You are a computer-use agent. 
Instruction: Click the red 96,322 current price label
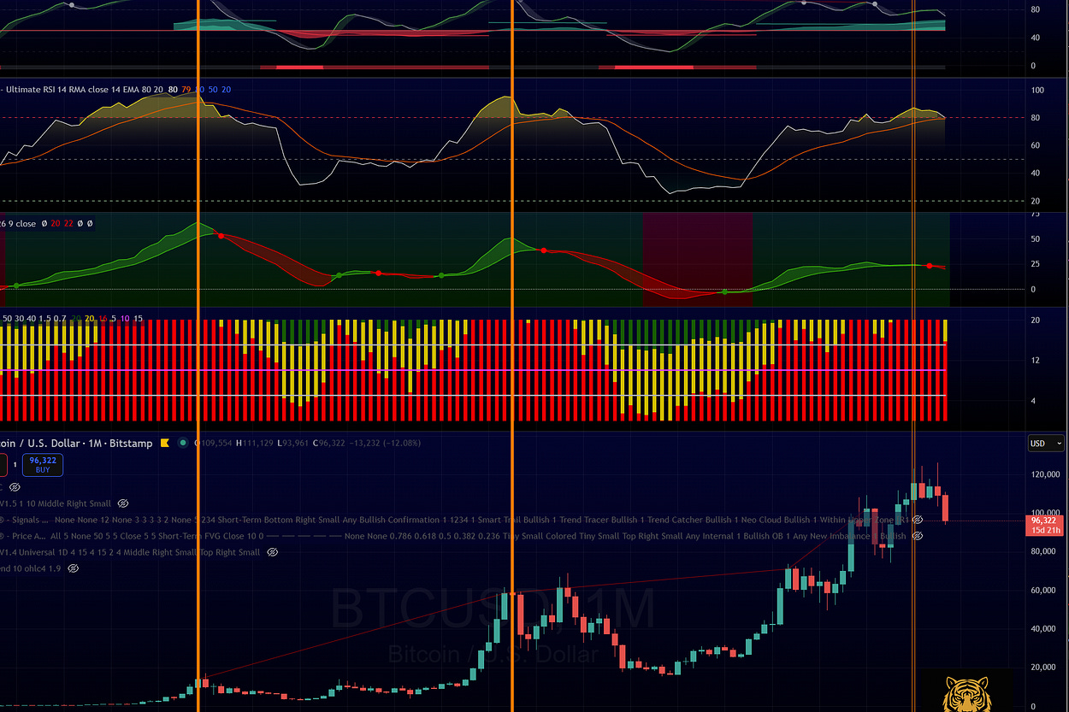1044,520
